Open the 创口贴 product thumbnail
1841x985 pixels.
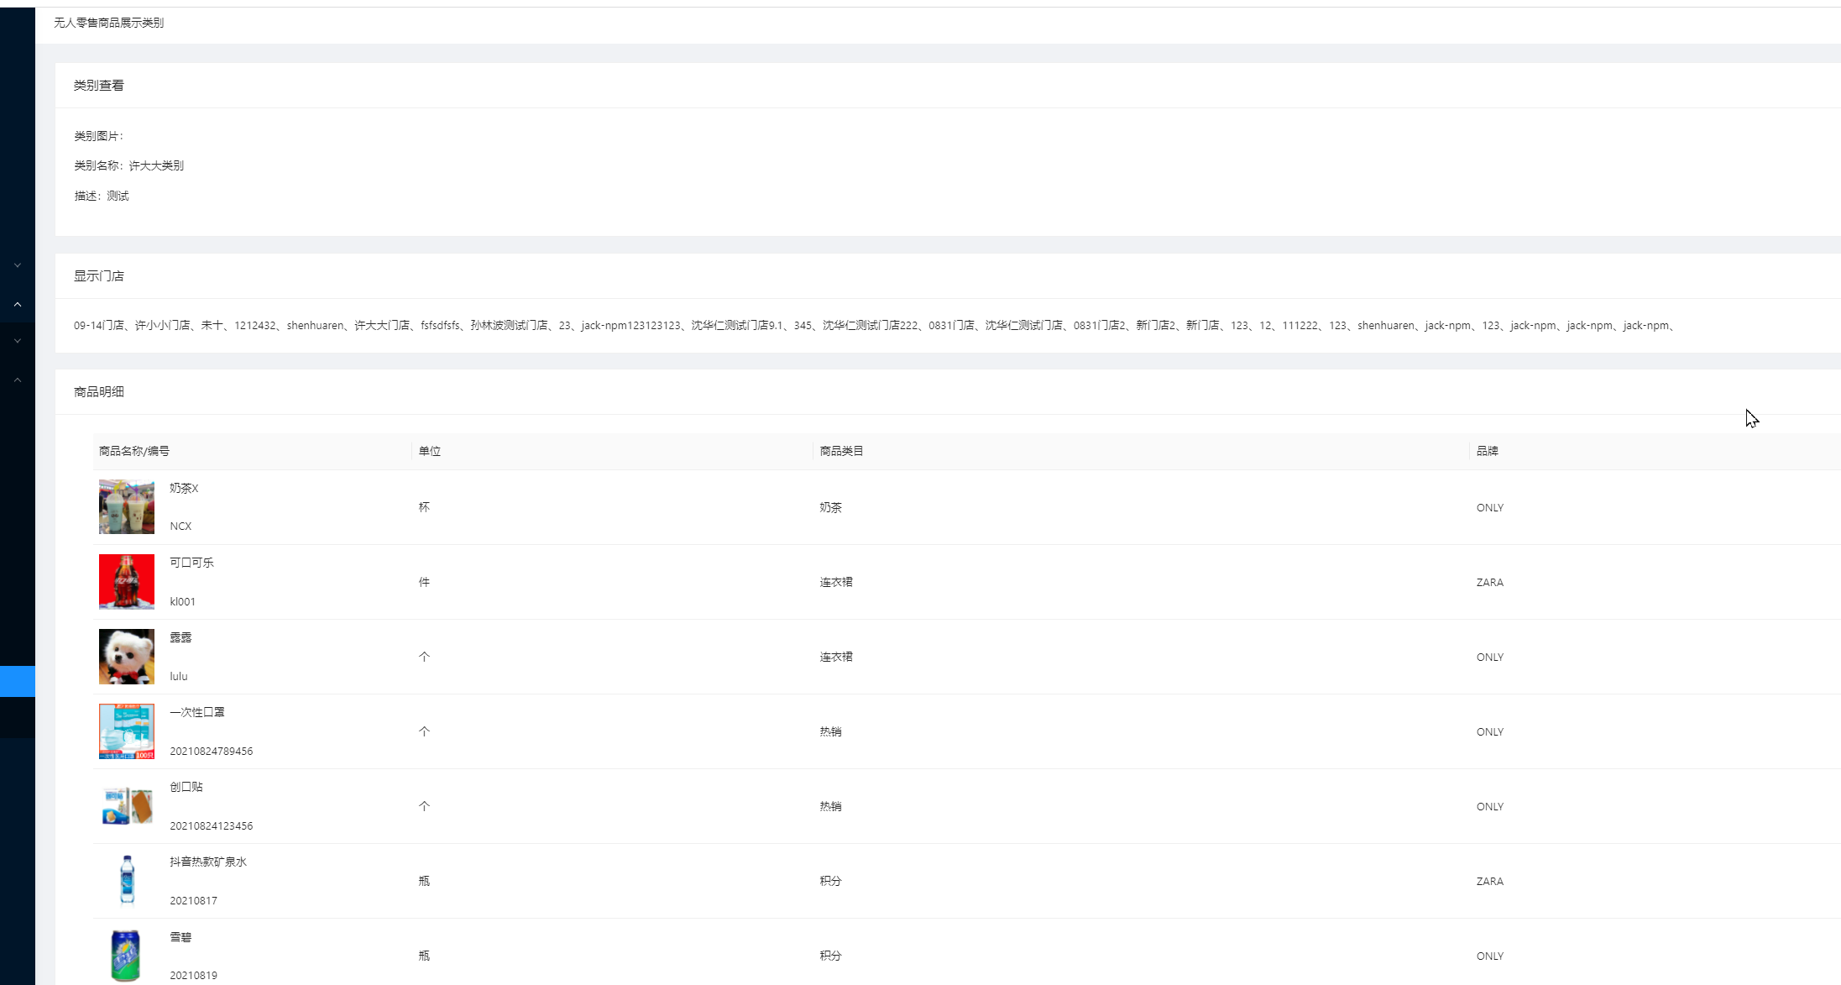coord(127,806)
